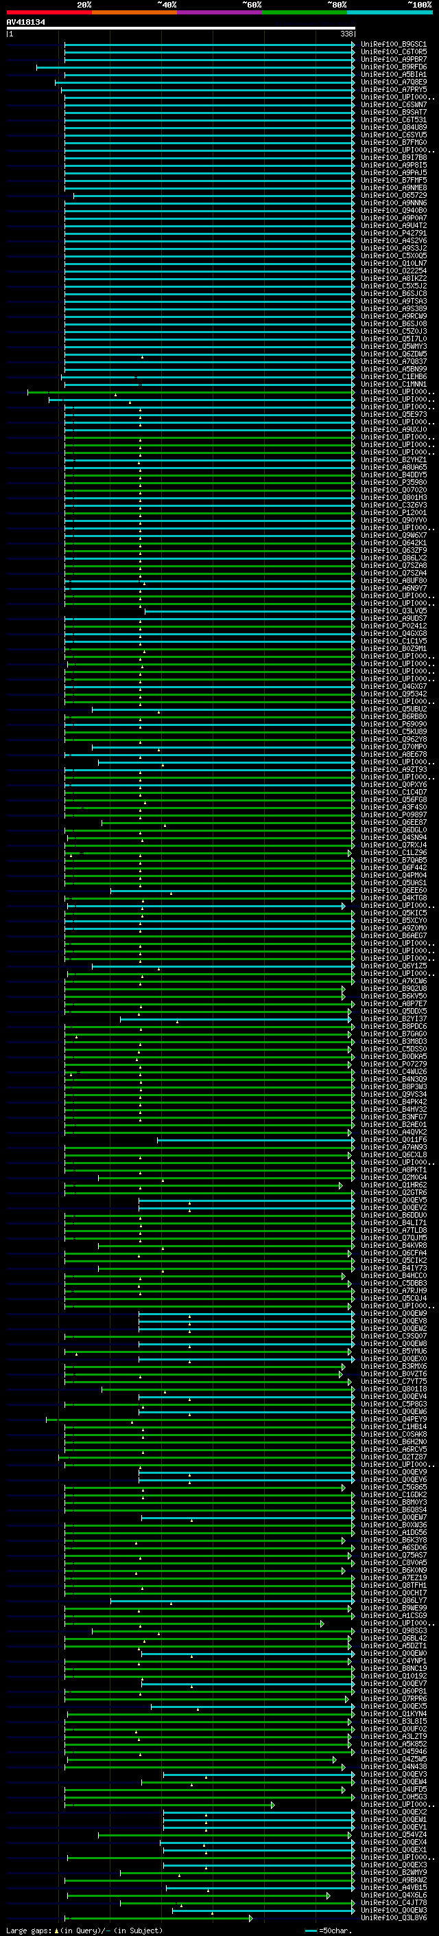439x1936 pixels.
Task: Click the orange ~40% legend segment
Action: coord(134,12)
